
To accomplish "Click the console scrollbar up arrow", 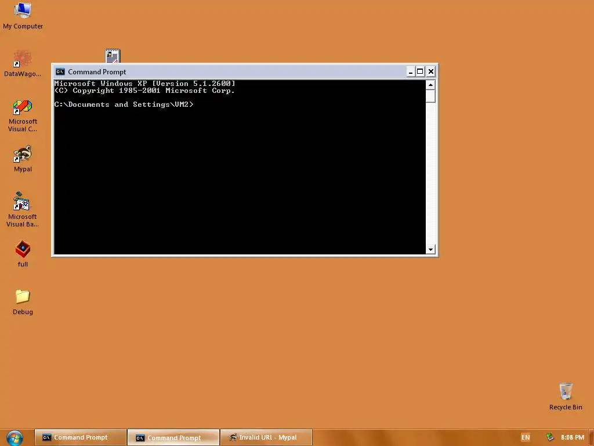I will 430,85.
